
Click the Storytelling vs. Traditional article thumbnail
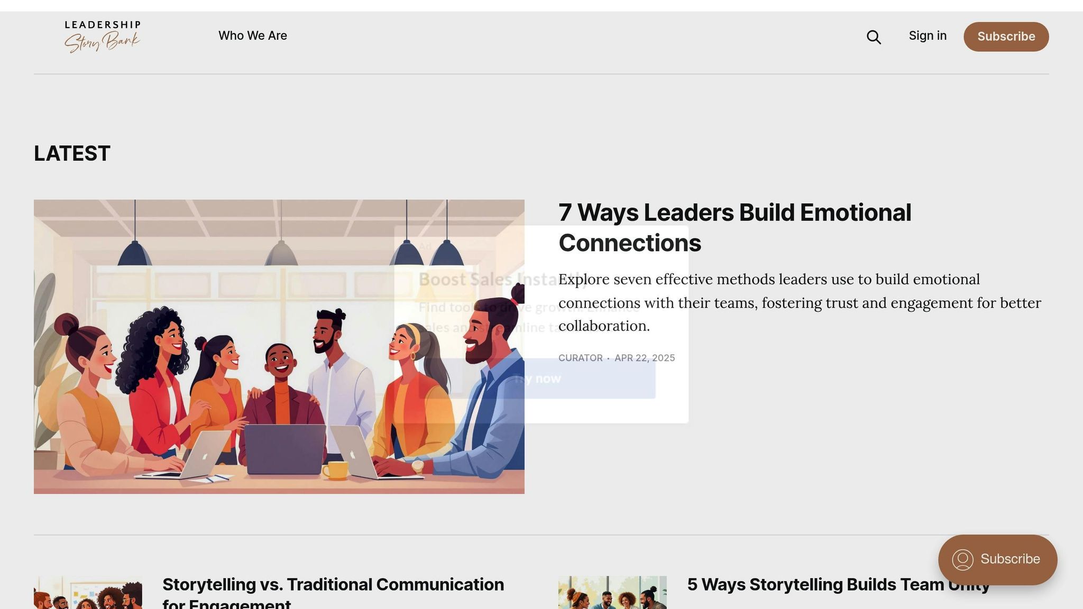(88, 593)
